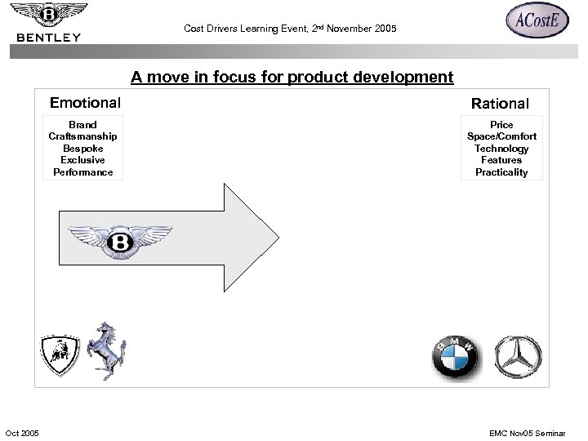Screen dimensions: 588x441
Task: Select the Ferrari prancing horse logo
Action: (107, 351)
